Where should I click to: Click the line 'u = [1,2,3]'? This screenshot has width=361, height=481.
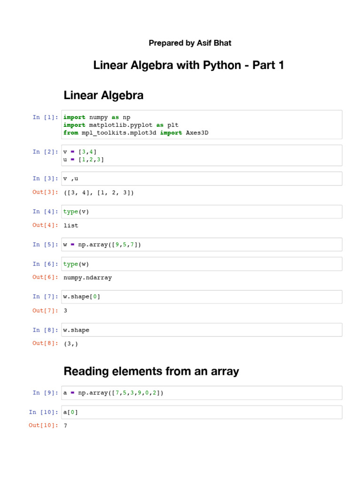point(84,160)
